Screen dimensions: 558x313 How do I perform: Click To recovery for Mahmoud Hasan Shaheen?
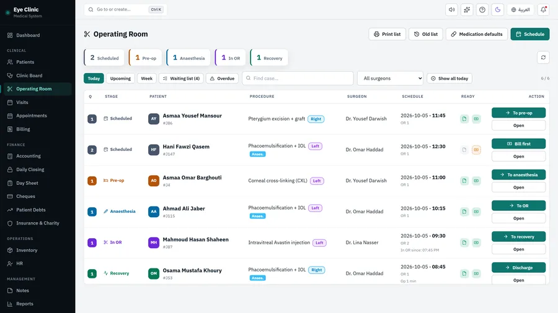pos(518,237)
